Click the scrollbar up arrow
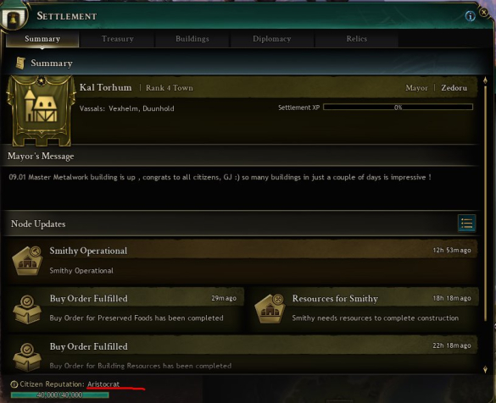 click(485, 80)
